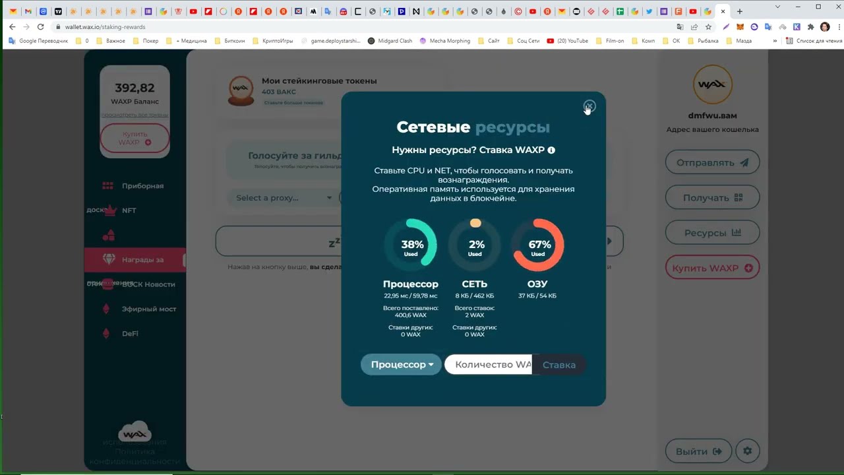Open the settings gear icon
Viewport: 844px width, 475px height.
[x=747, y=451]
